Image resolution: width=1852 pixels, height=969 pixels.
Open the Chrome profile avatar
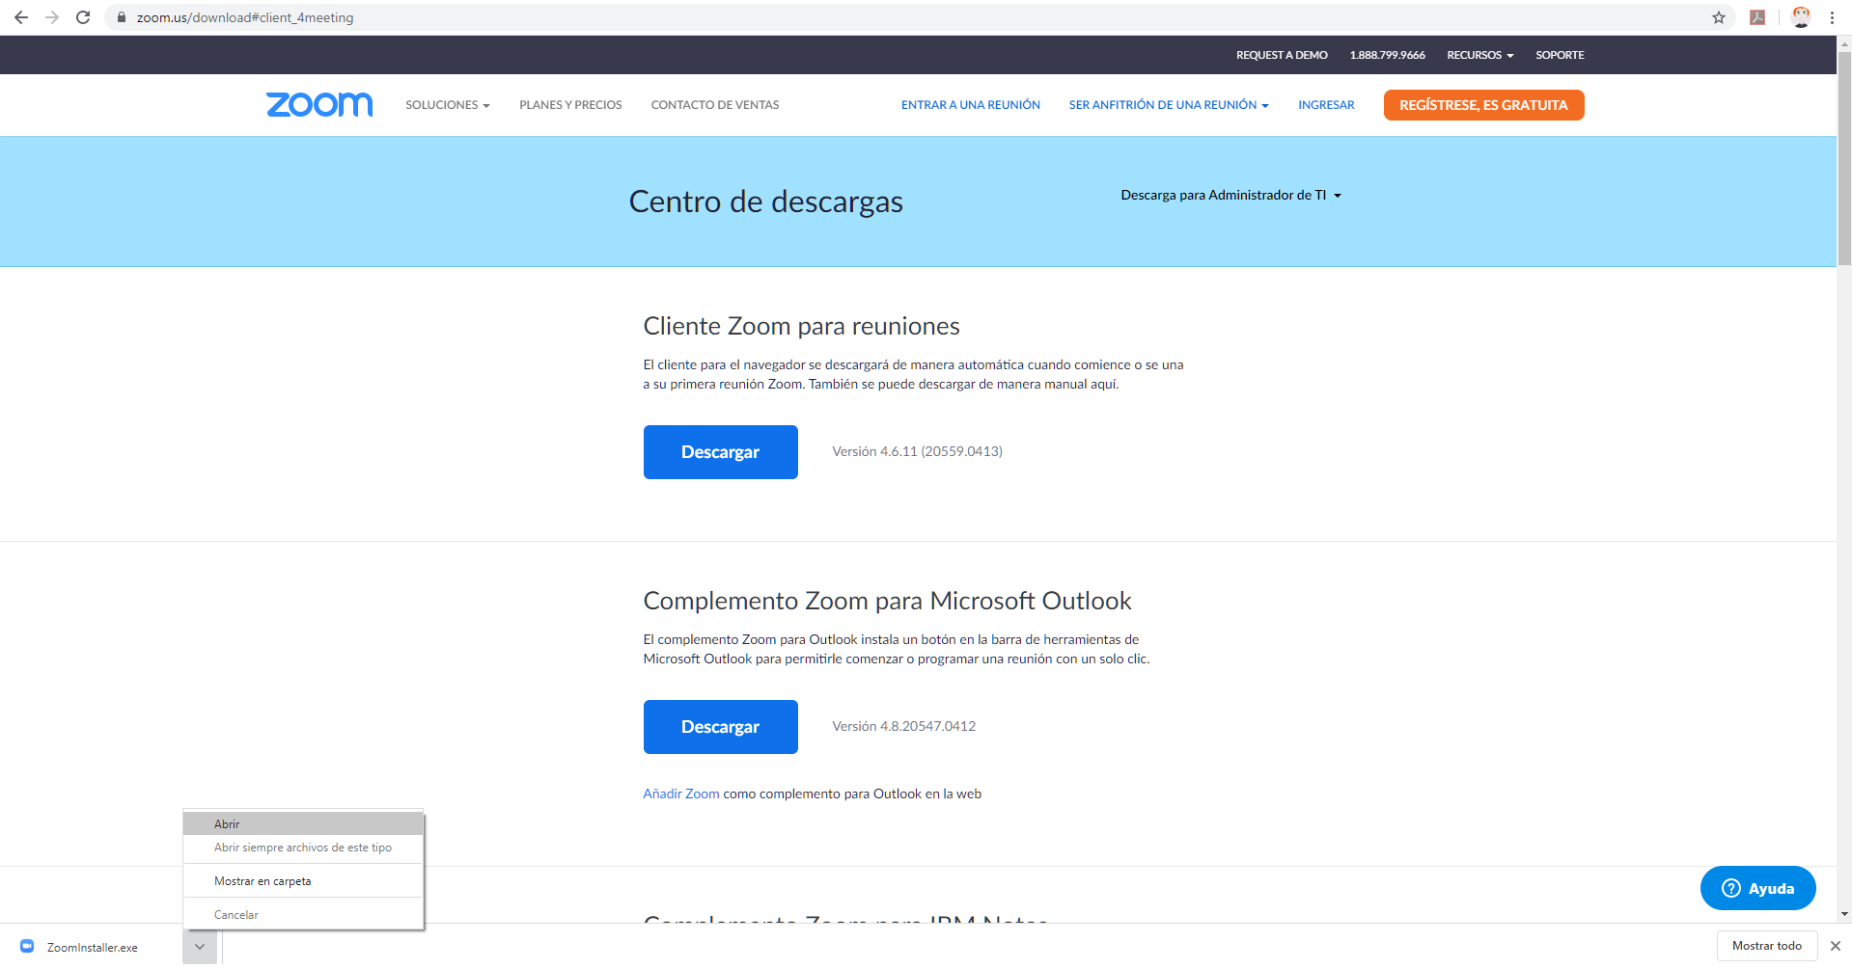pyautogui.click(x=1801, y=17)
